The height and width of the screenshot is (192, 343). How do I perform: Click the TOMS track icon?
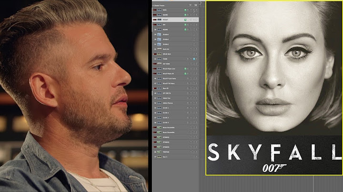click(x=159, y=59)
